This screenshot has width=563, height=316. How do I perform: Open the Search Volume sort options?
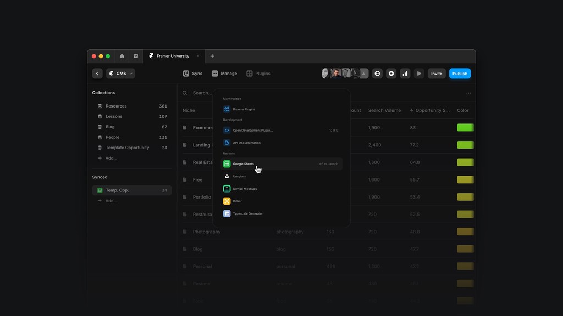(385, 110)
